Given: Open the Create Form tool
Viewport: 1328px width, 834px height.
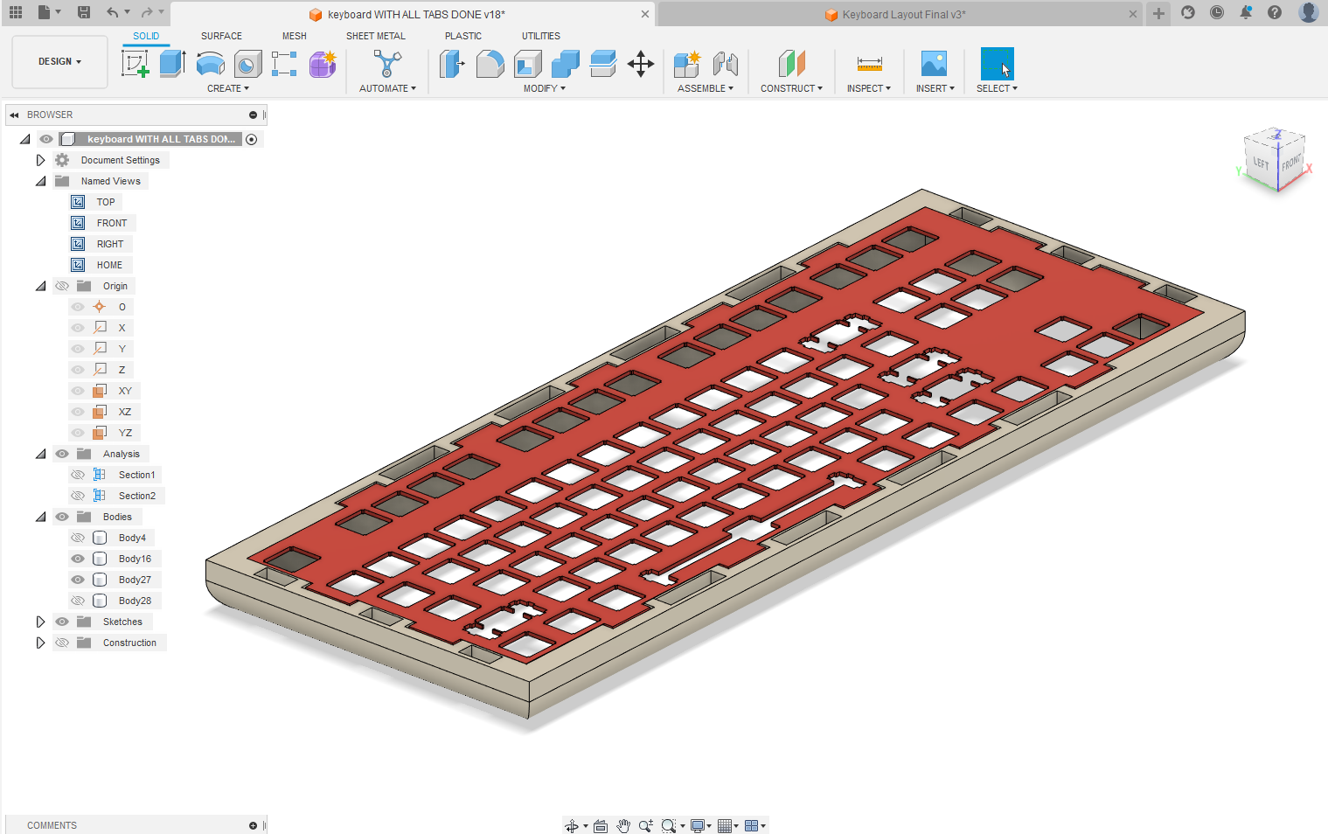Looking at the screenshot, I should tap(323, 64).
